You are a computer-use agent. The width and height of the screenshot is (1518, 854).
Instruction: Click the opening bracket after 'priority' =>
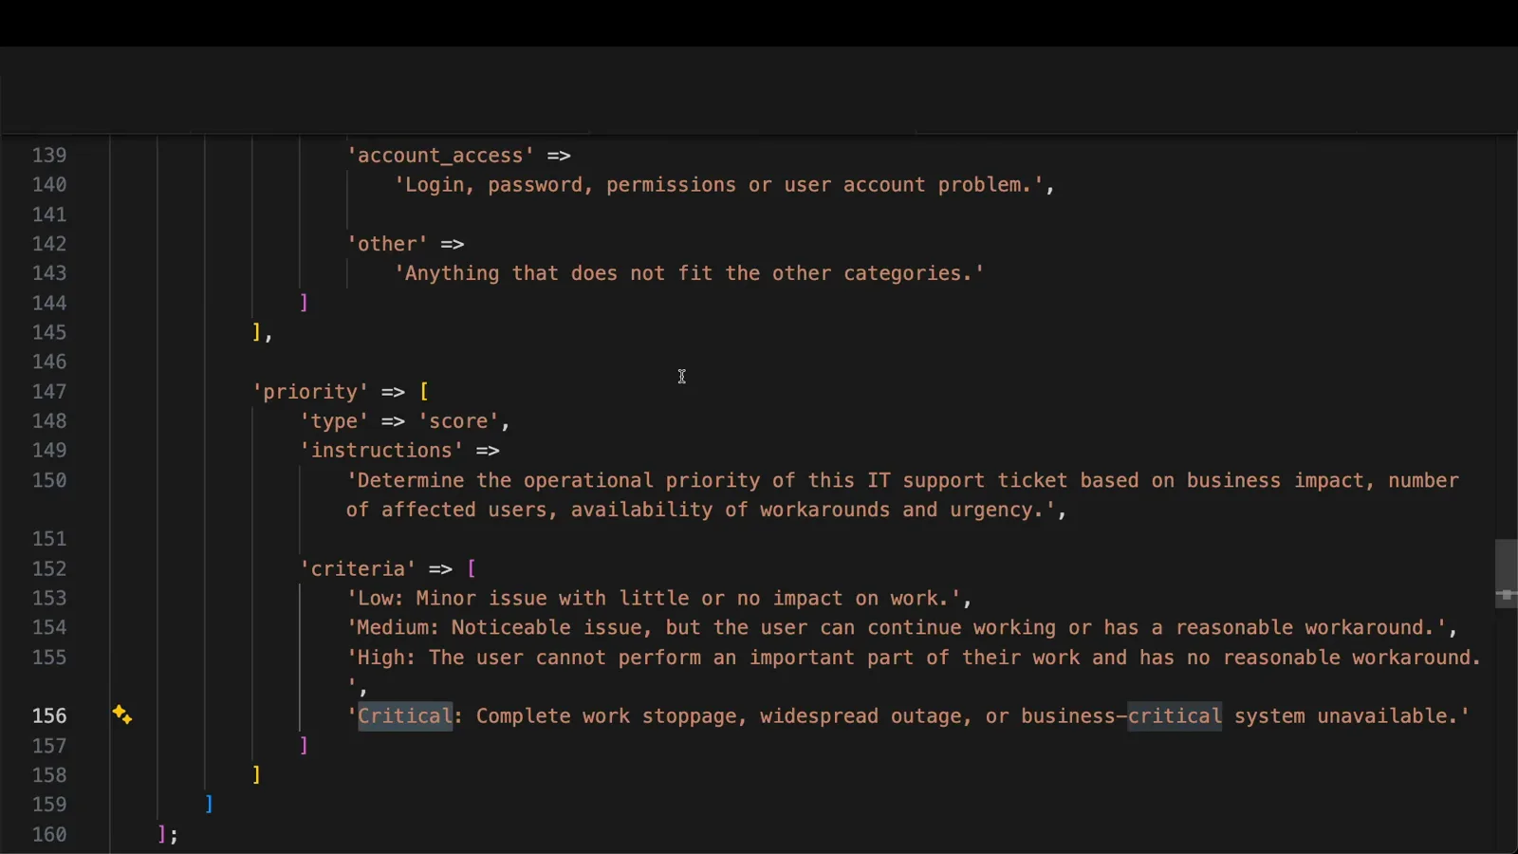click(x=424, y=392)
